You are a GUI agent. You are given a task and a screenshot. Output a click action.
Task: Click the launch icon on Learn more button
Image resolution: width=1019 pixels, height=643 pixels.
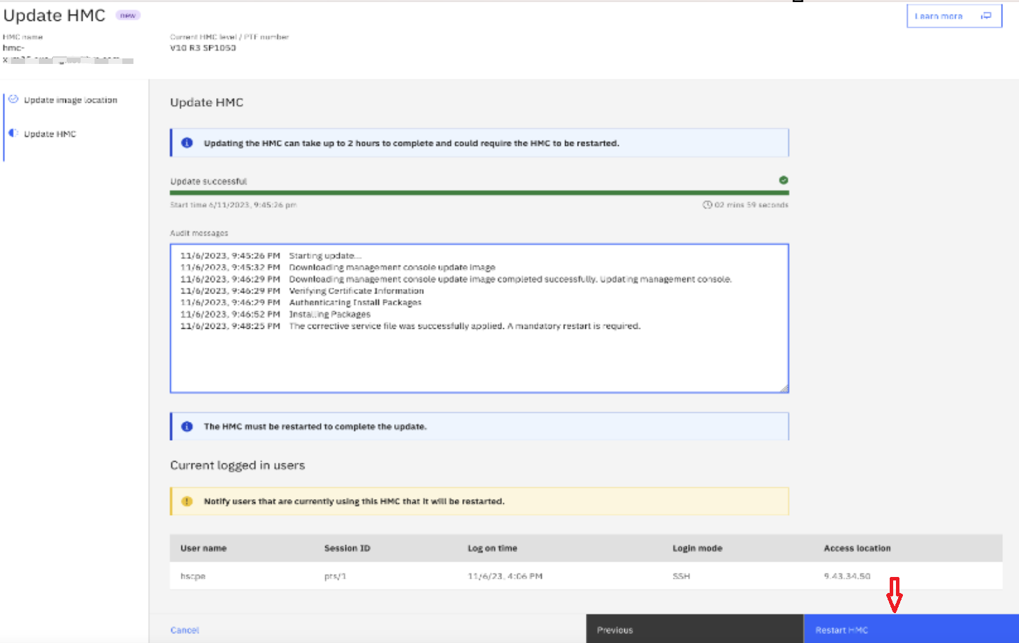point(986,16)
